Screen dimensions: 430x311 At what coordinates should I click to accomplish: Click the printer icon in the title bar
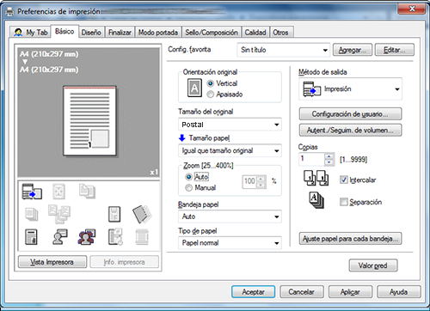click(9, 11)
